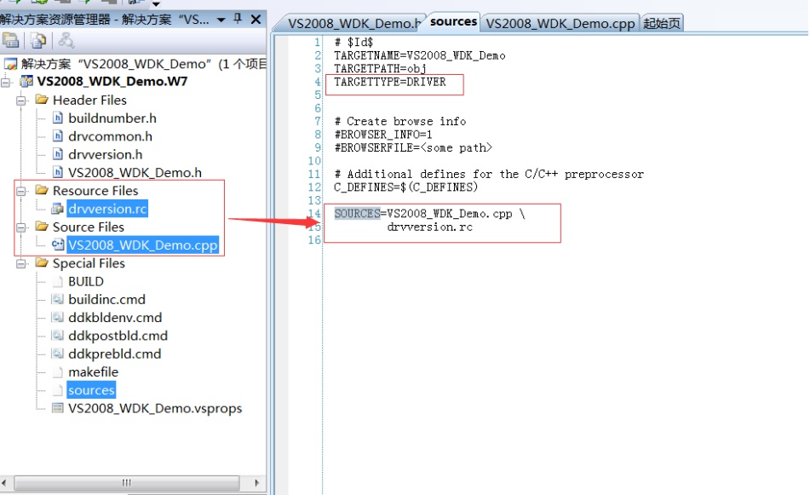The width and height of the screenshot is (810, 495).
Task: Click the ddkprebld.cmd file icon
Action: [58, 354]
